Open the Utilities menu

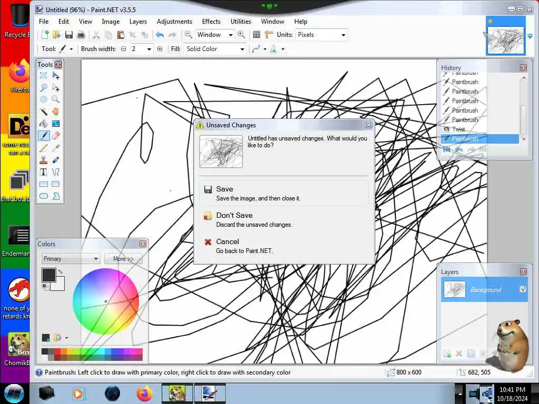(241, 21)
